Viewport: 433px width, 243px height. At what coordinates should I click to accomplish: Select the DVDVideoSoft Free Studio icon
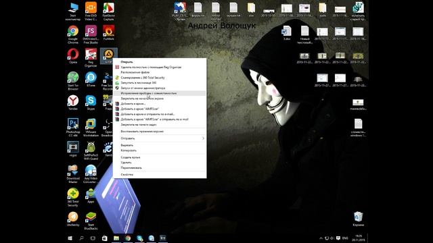tap(91, 34)
